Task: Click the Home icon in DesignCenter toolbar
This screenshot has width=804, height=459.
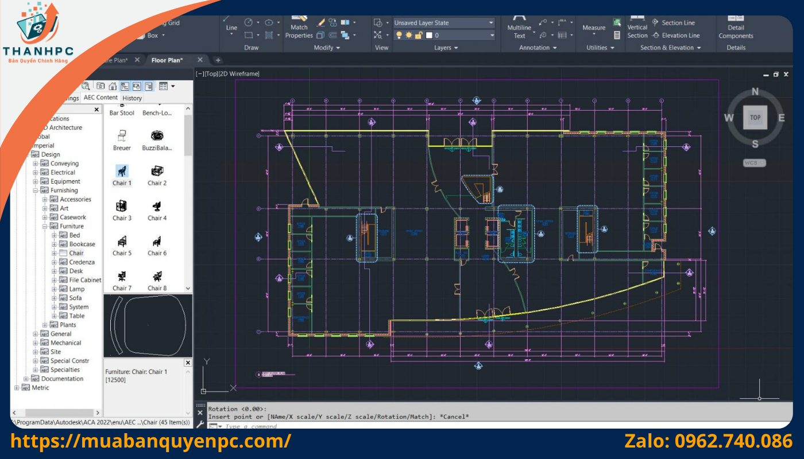Action: [x=113, y=86]
